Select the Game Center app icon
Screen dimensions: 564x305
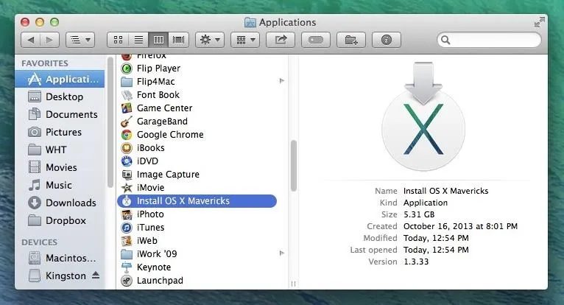click(127, 108)
